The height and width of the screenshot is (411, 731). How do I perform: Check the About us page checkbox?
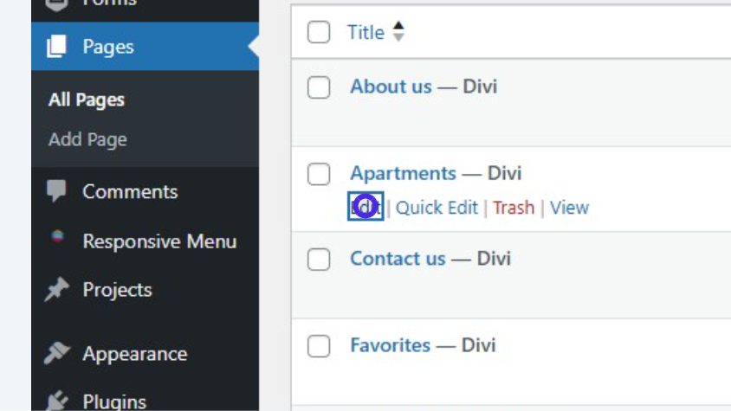[x=319, y=87]
